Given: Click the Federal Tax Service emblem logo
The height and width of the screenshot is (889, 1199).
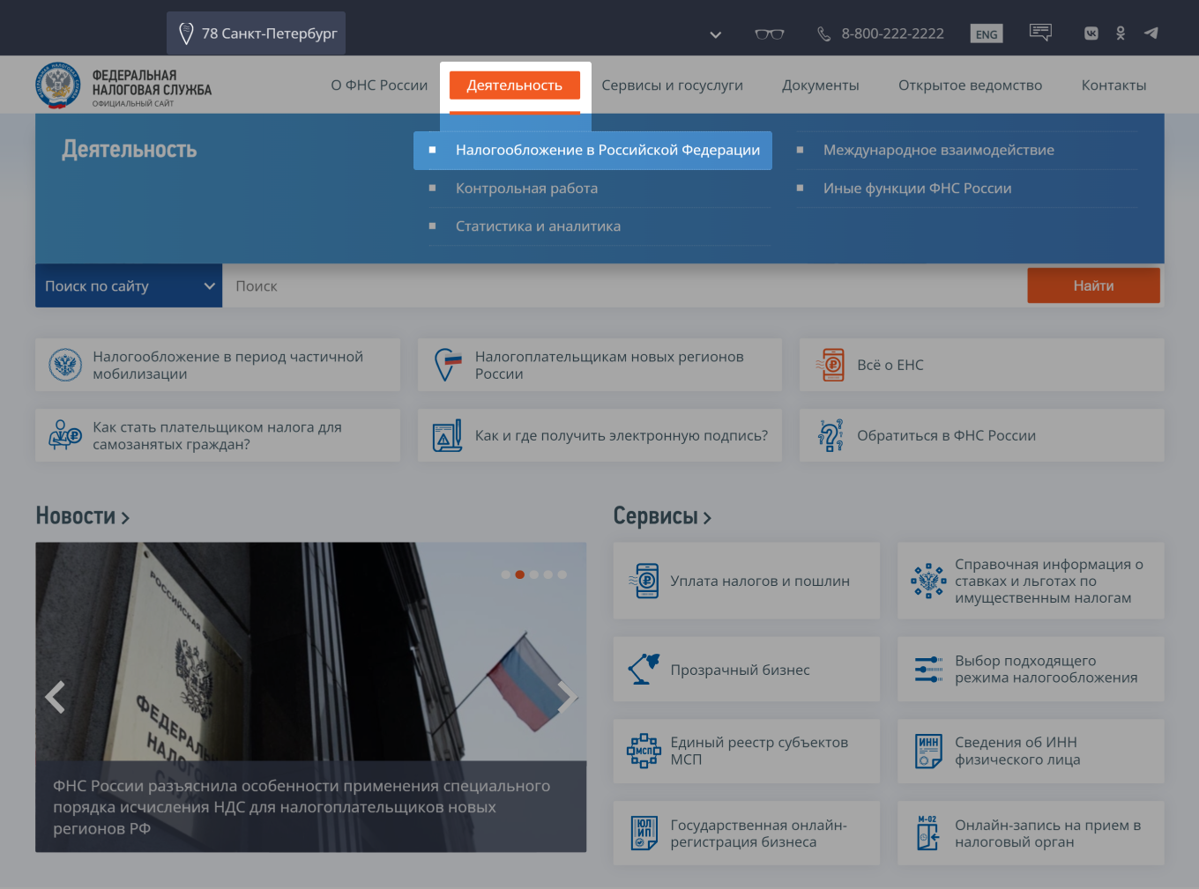Looking at the screenshot, I should click(x=57, y=86).
